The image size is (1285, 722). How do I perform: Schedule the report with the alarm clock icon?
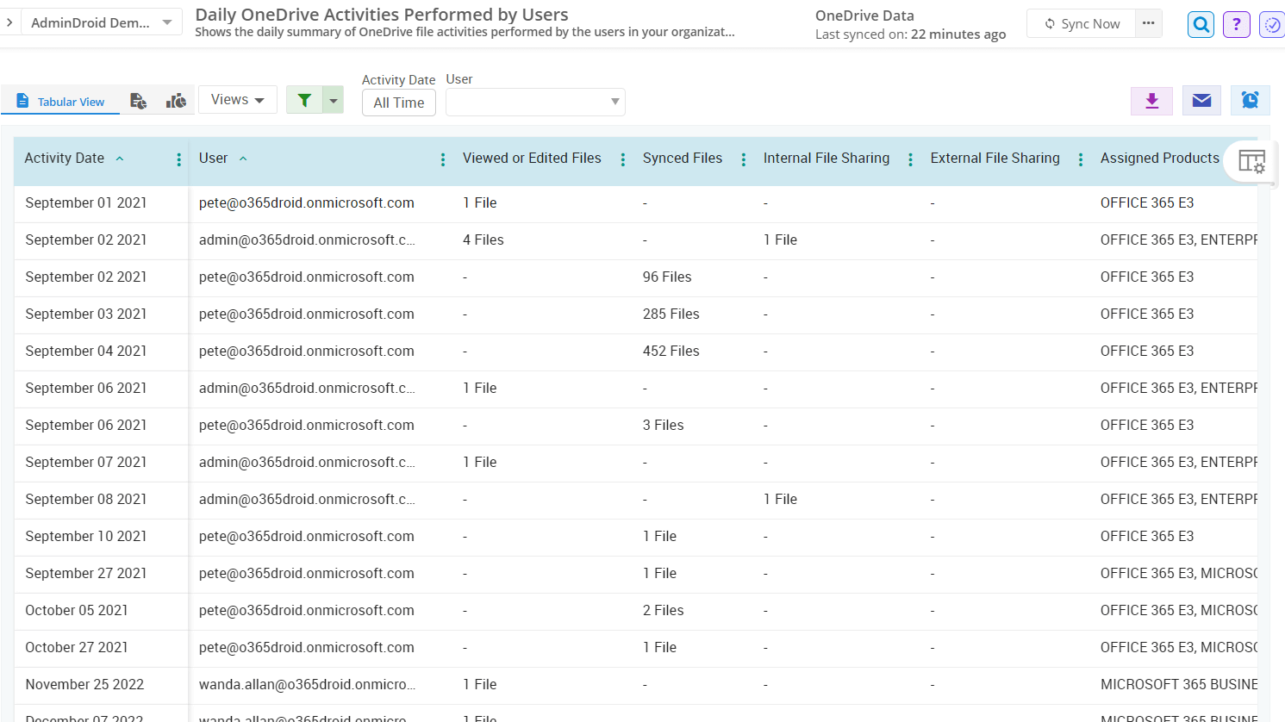coord(1250,100)
